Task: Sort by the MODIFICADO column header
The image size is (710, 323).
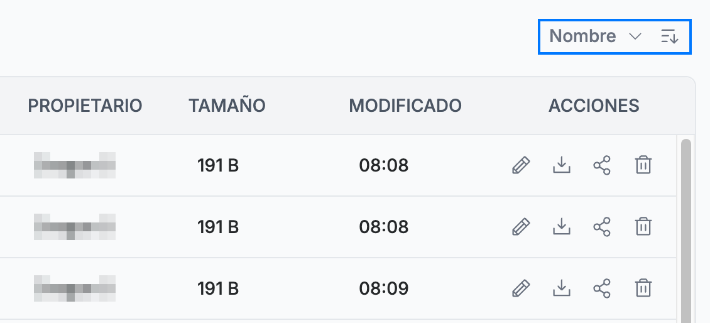Action: (405, 106)
